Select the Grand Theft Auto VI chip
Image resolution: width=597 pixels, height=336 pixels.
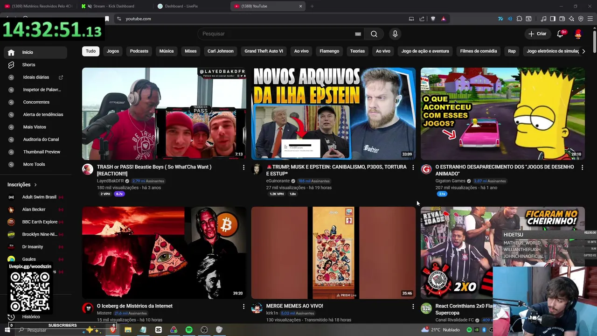point(264,51)
